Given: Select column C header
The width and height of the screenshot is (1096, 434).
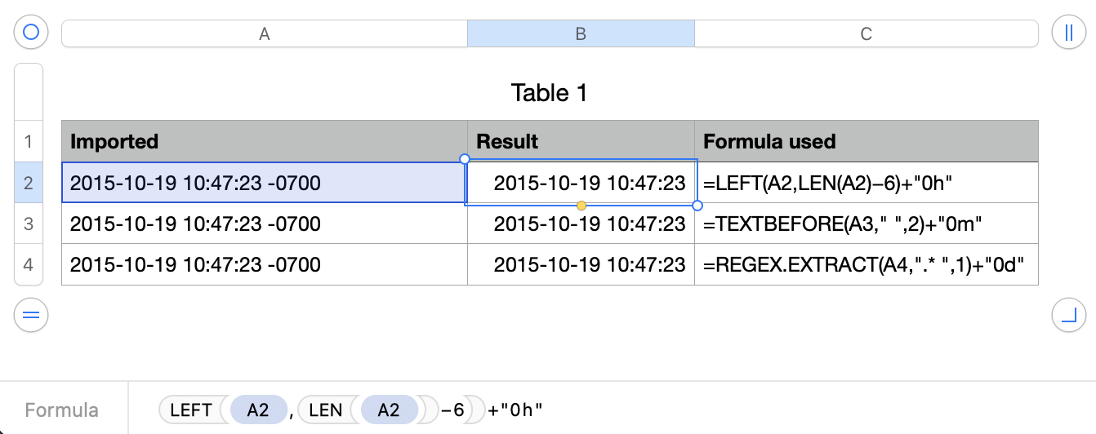Looking at the screenshot, I should pyautogui.click(x=867, y=33).
